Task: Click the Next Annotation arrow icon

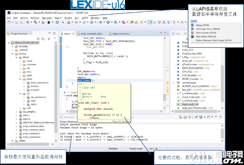Action: [174, 22]
